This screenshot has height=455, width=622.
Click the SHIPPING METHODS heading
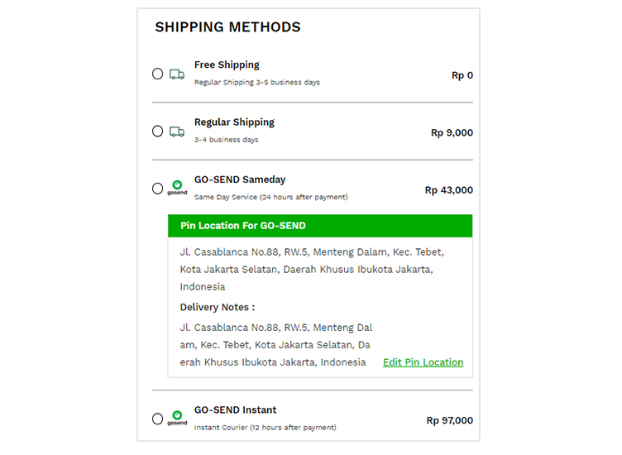(x=227, y=27)
